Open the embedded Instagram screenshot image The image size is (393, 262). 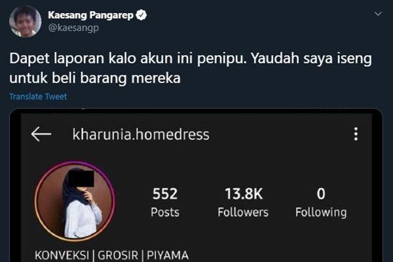click(196, 185)
